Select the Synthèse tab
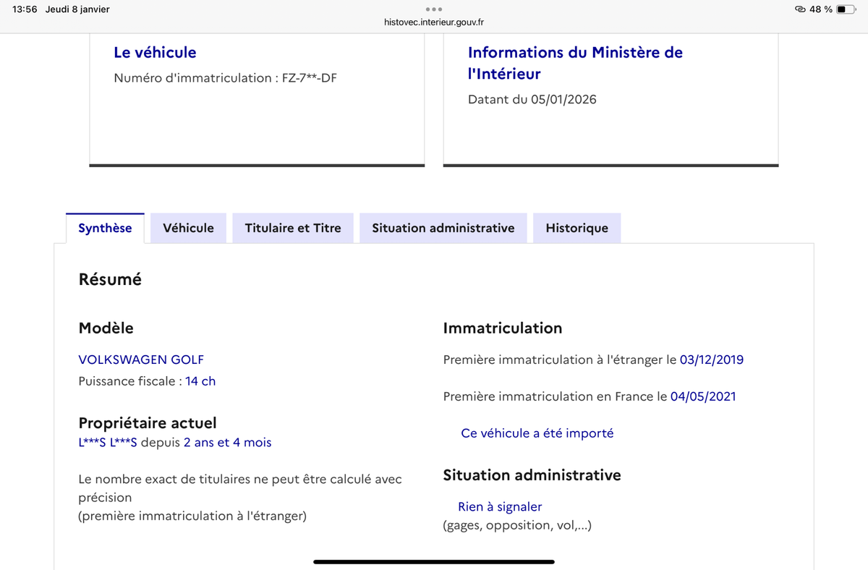Image resolution: width=868 pixels, height=570 pixels. 105,228
